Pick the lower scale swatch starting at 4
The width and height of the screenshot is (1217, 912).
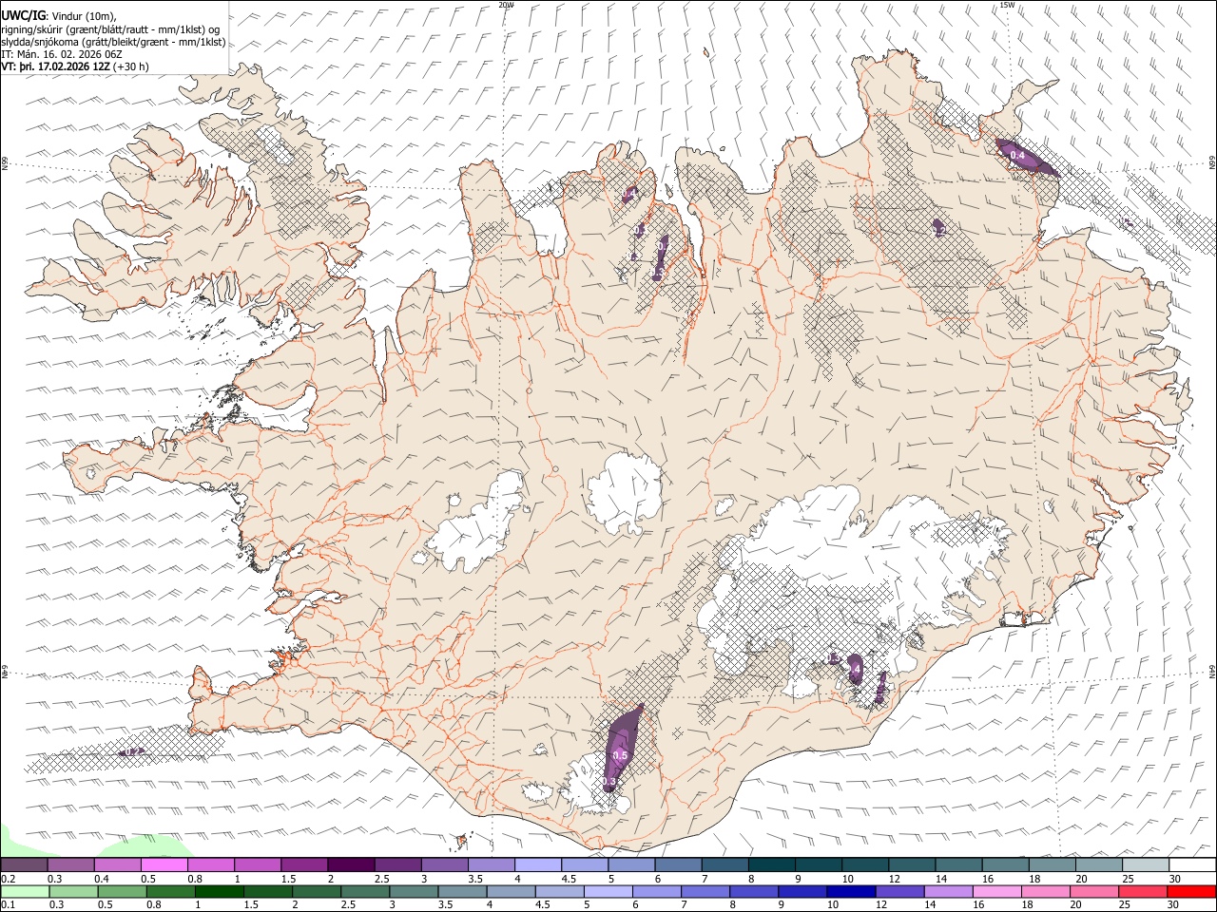point(511,892)
